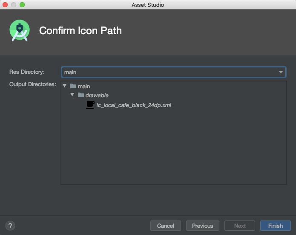Confirm with the Finish button
Image resolution: width=296 pixels, height=235 pixels.
point(276,226)
